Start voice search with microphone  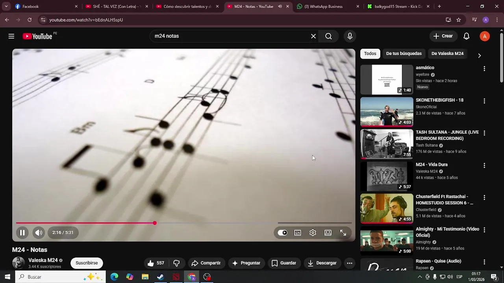tap(350, 36)
